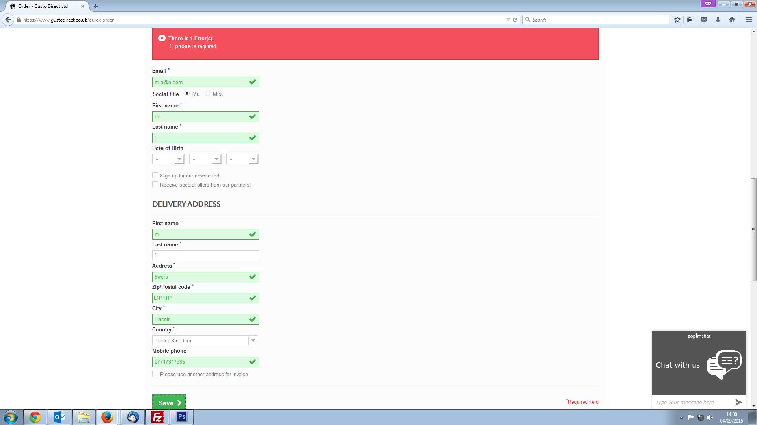Expand the Country dropdown showing United Kingdom
This screenshot has width=757, height=425.
205,340
